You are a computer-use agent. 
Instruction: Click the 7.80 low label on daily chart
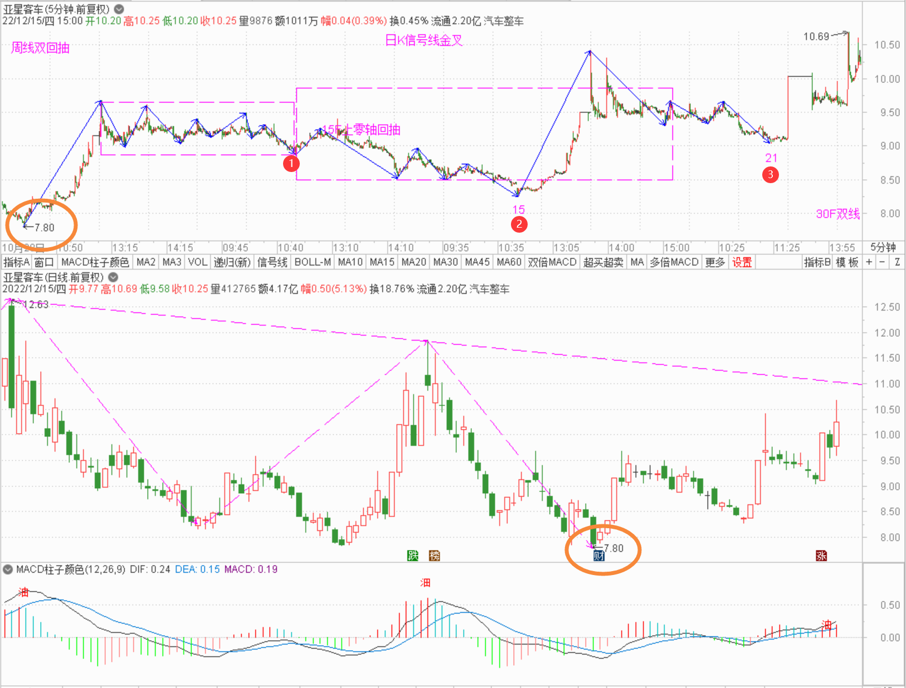(x=613, y=548)
